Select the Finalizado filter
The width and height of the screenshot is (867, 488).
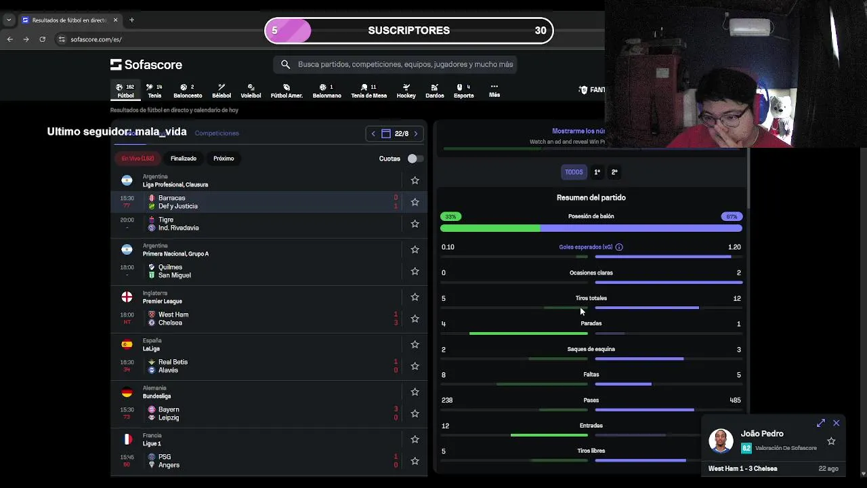click(184, 159)
